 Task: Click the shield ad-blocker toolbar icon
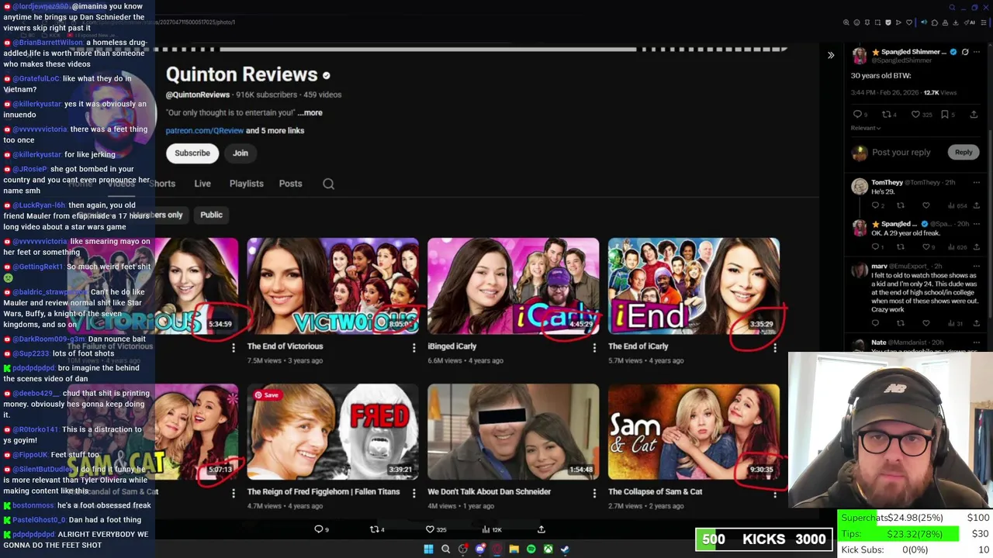coord(888,22)
